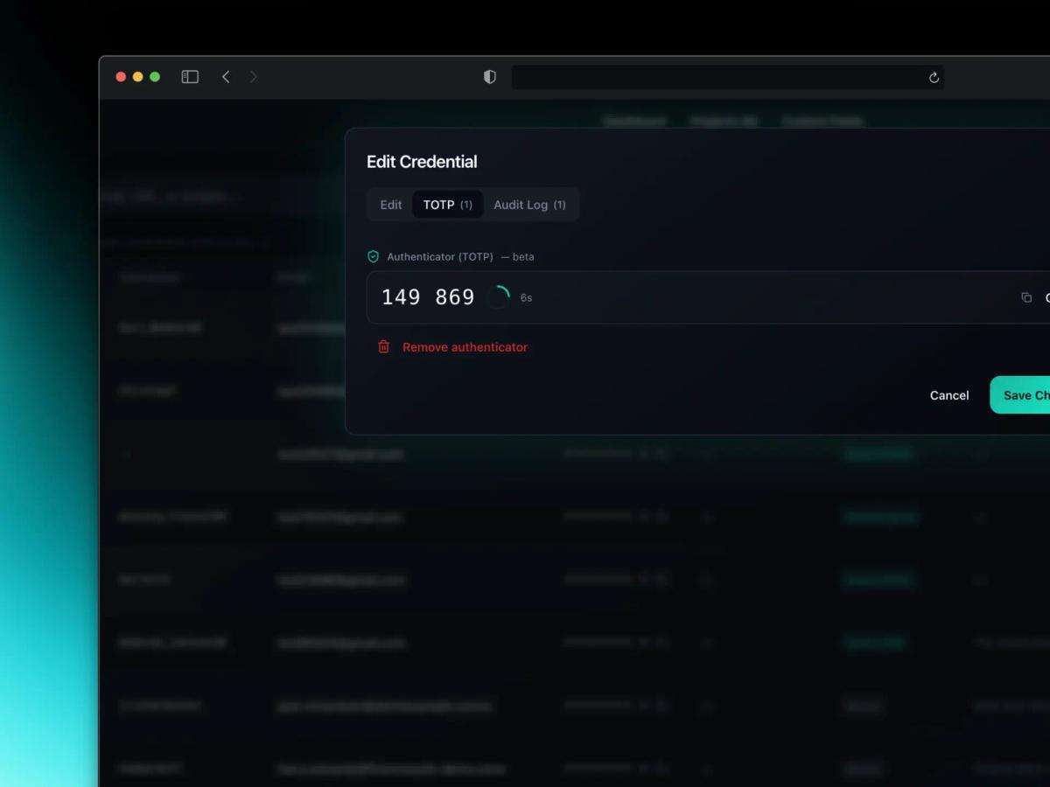Viewport: 1050px width, 787px height.
Task: Reload the page with refresh icon
Action: (x=934, y=78)
